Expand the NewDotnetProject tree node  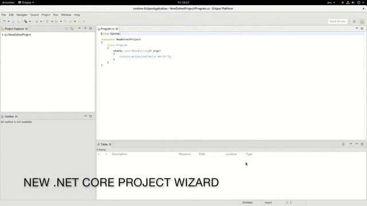coord(2,34)
